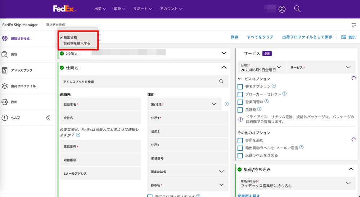The width and height of the screenshot is (360, 197).
Task: Click help icon beside 署名オプション
Action: click(274, 86)
